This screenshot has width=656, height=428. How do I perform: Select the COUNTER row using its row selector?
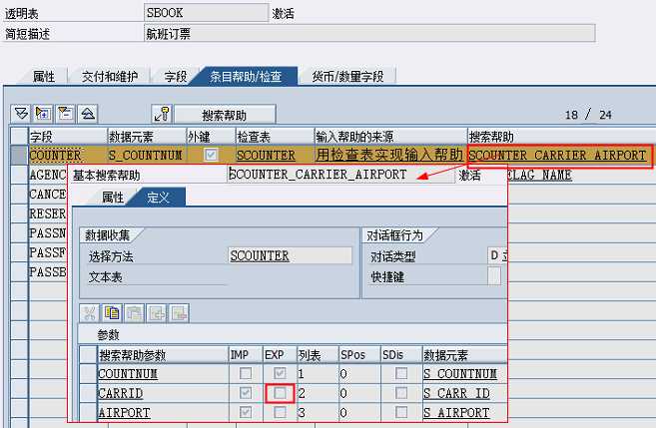[x=19, y=156]
